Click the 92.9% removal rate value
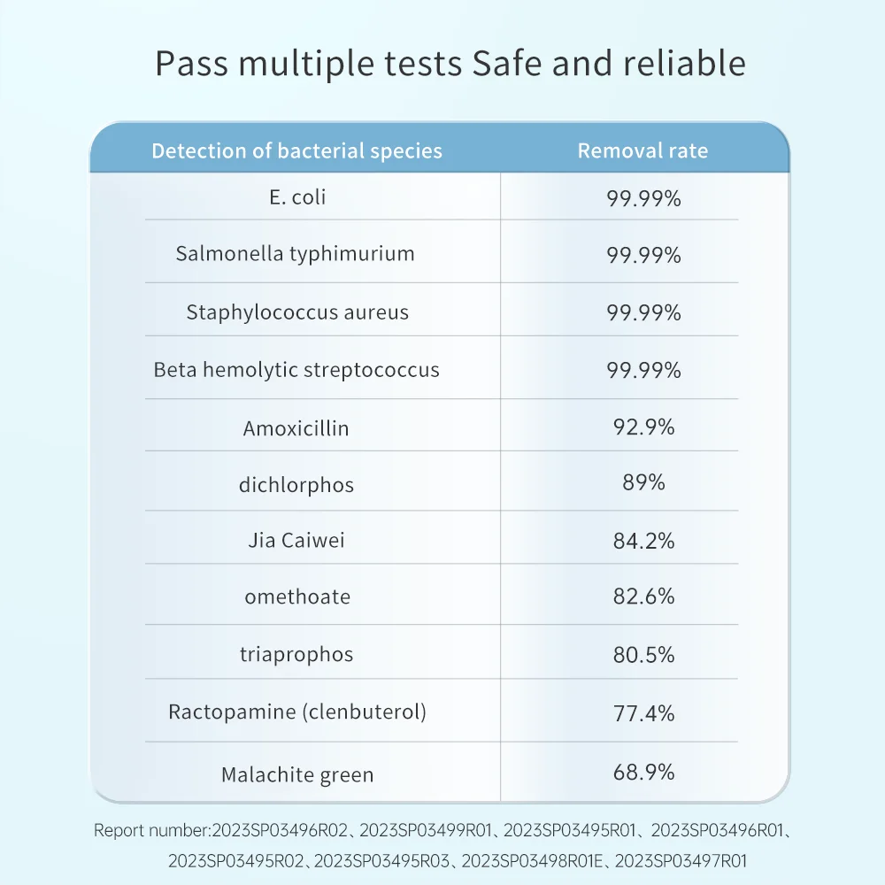This screenshot has width=885, height=885. coord(643,427)
